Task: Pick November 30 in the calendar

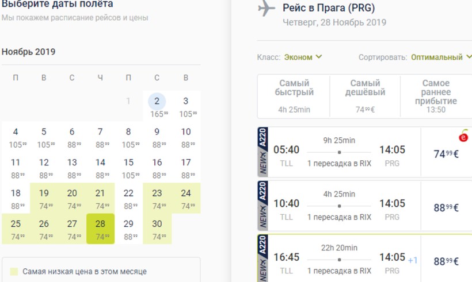Action: pyautogui.click(x=157, y=229)
